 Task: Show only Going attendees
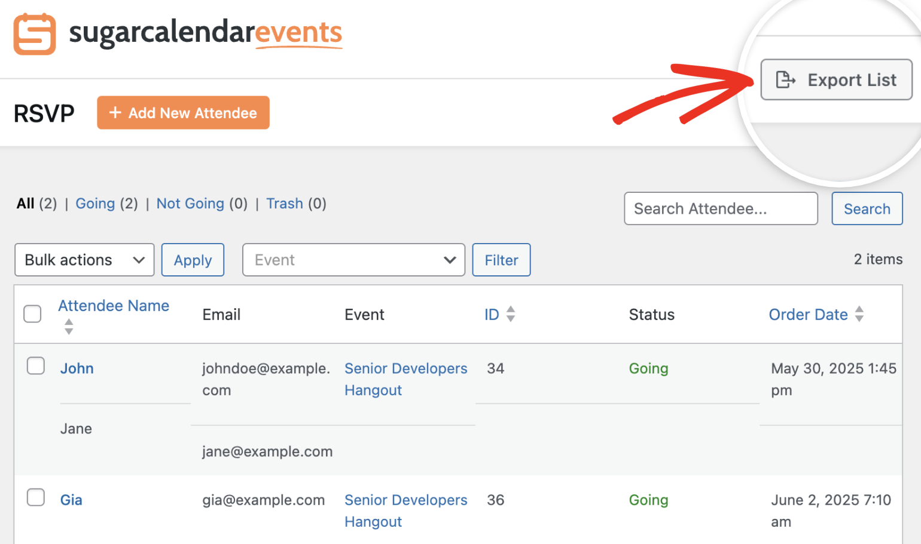(x=95, y=204)
